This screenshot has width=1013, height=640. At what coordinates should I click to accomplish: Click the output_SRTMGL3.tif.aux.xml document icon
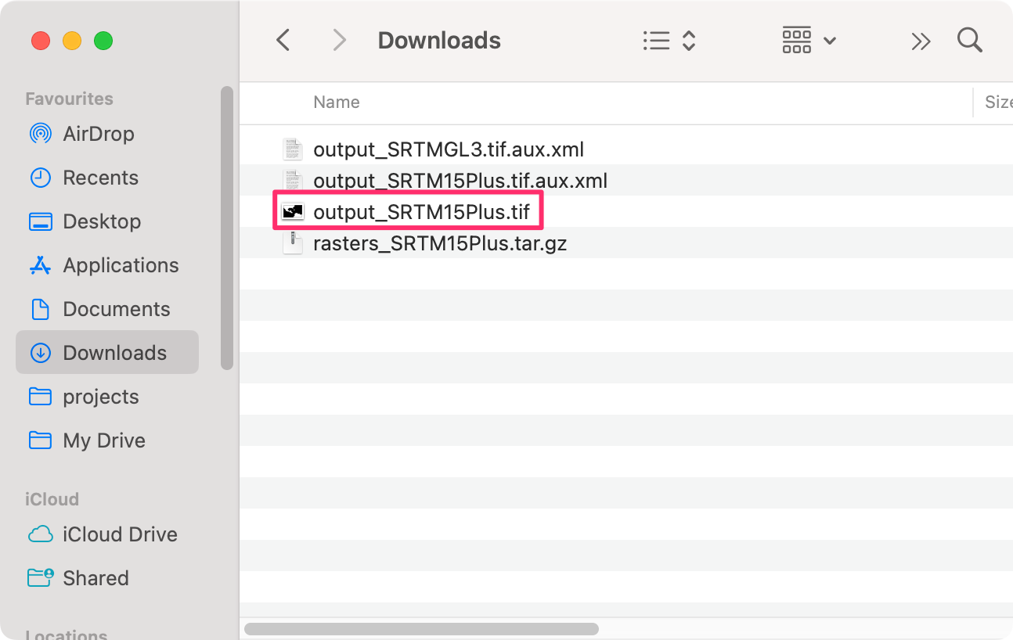pos(293,149)
